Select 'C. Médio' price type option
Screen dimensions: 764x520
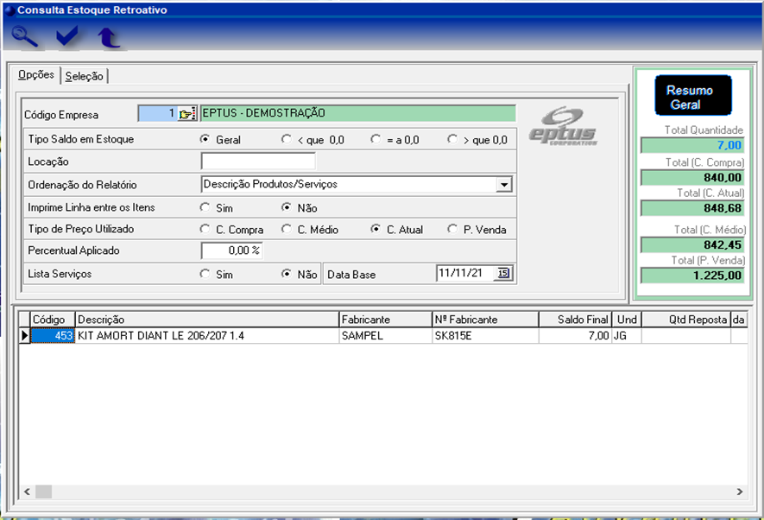click(287, 230)
